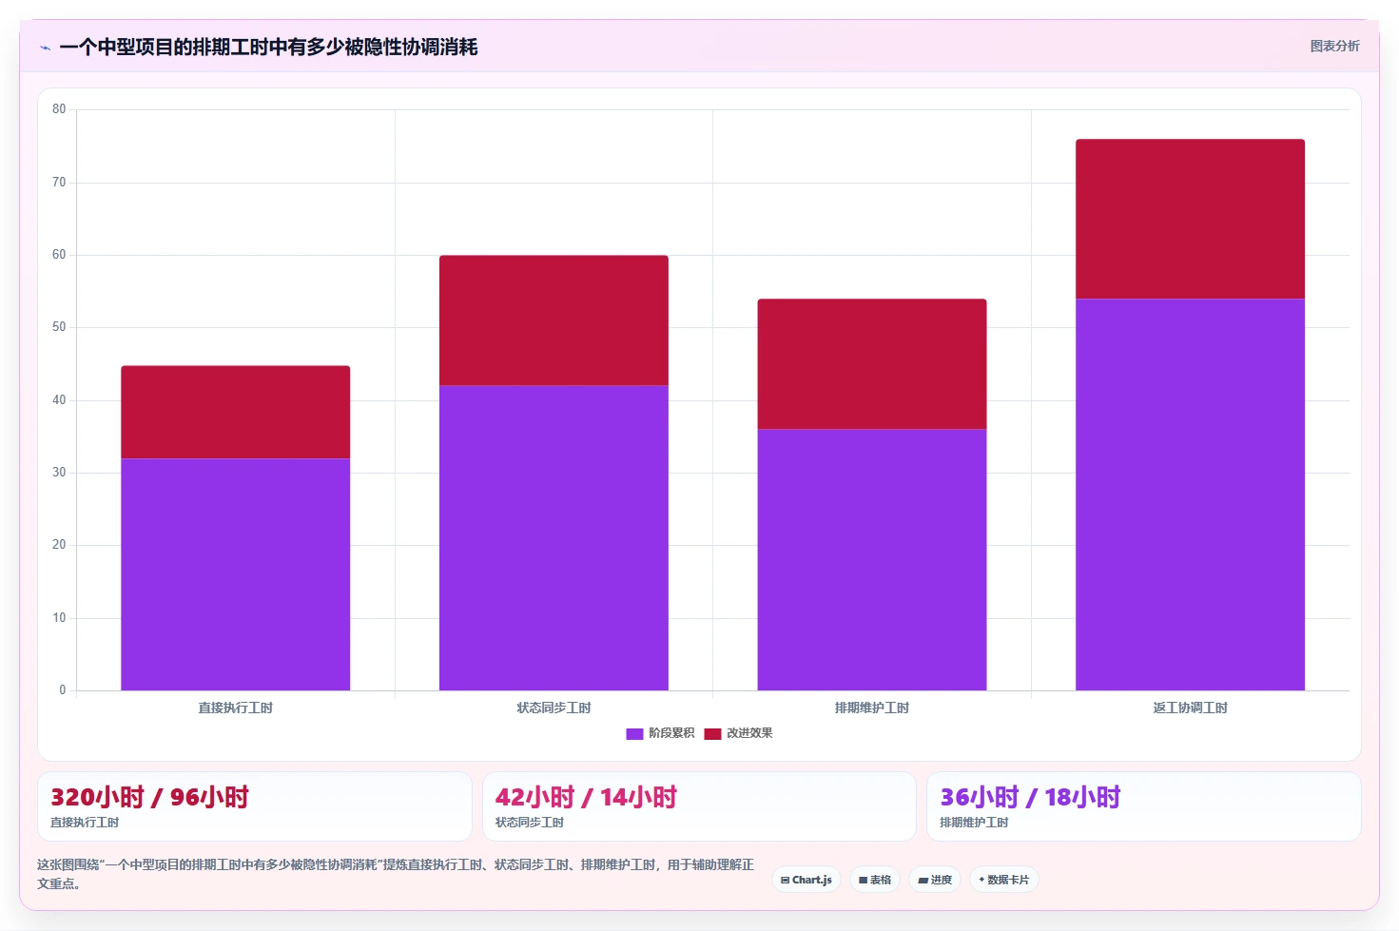The width and height of the screenshot is (1399, 931).
Task: Click the 表格 tag chip
Action: [875, 880]
